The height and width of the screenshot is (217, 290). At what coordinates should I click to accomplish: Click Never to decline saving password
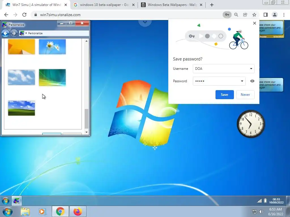tap(245, 95)
